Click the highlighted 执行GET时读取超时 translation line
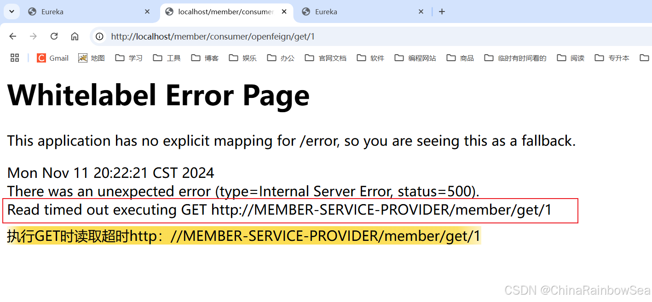Viewport: 652px width, 302px height. coord(244,236)
